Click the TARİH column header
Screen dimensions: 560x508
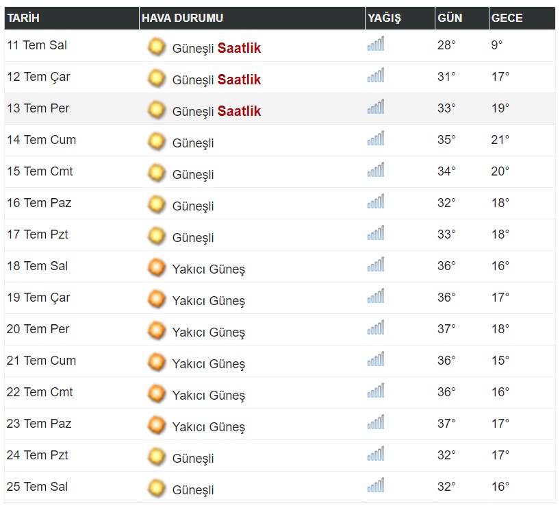[72, 18]
